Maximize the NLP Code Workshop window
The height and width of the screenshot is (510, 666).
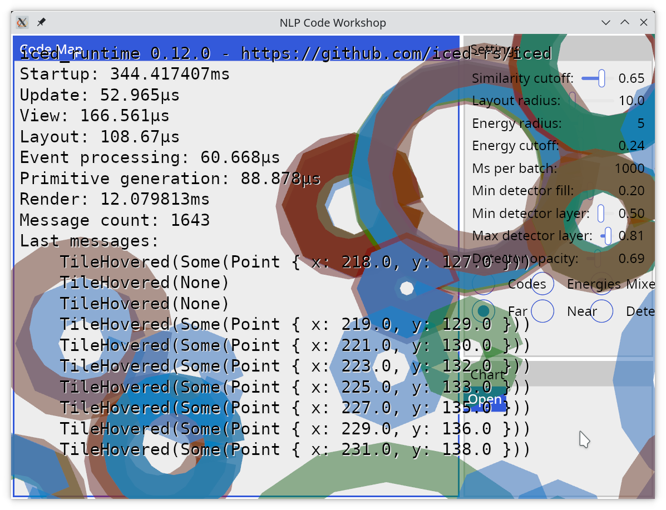(625, 22)
